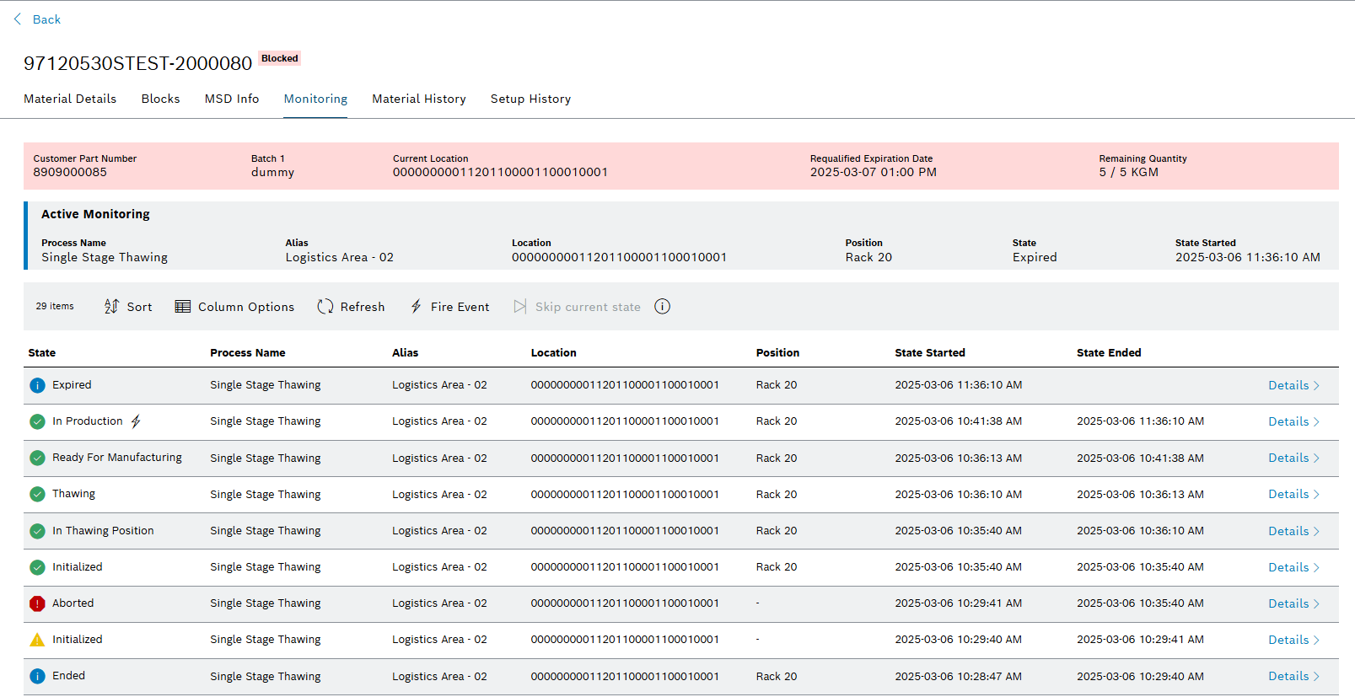Viewport: 1355px width, 697px height.
Task: Click the Aborted state text
Action: [73, 603]
